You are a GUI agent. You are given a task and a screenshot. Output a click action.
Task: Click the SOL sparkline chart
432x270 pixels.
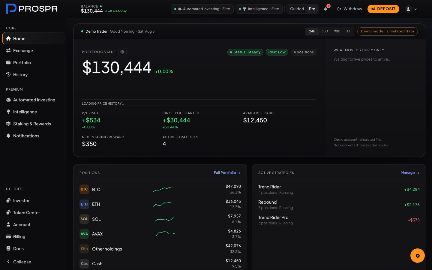pos(164,219)
